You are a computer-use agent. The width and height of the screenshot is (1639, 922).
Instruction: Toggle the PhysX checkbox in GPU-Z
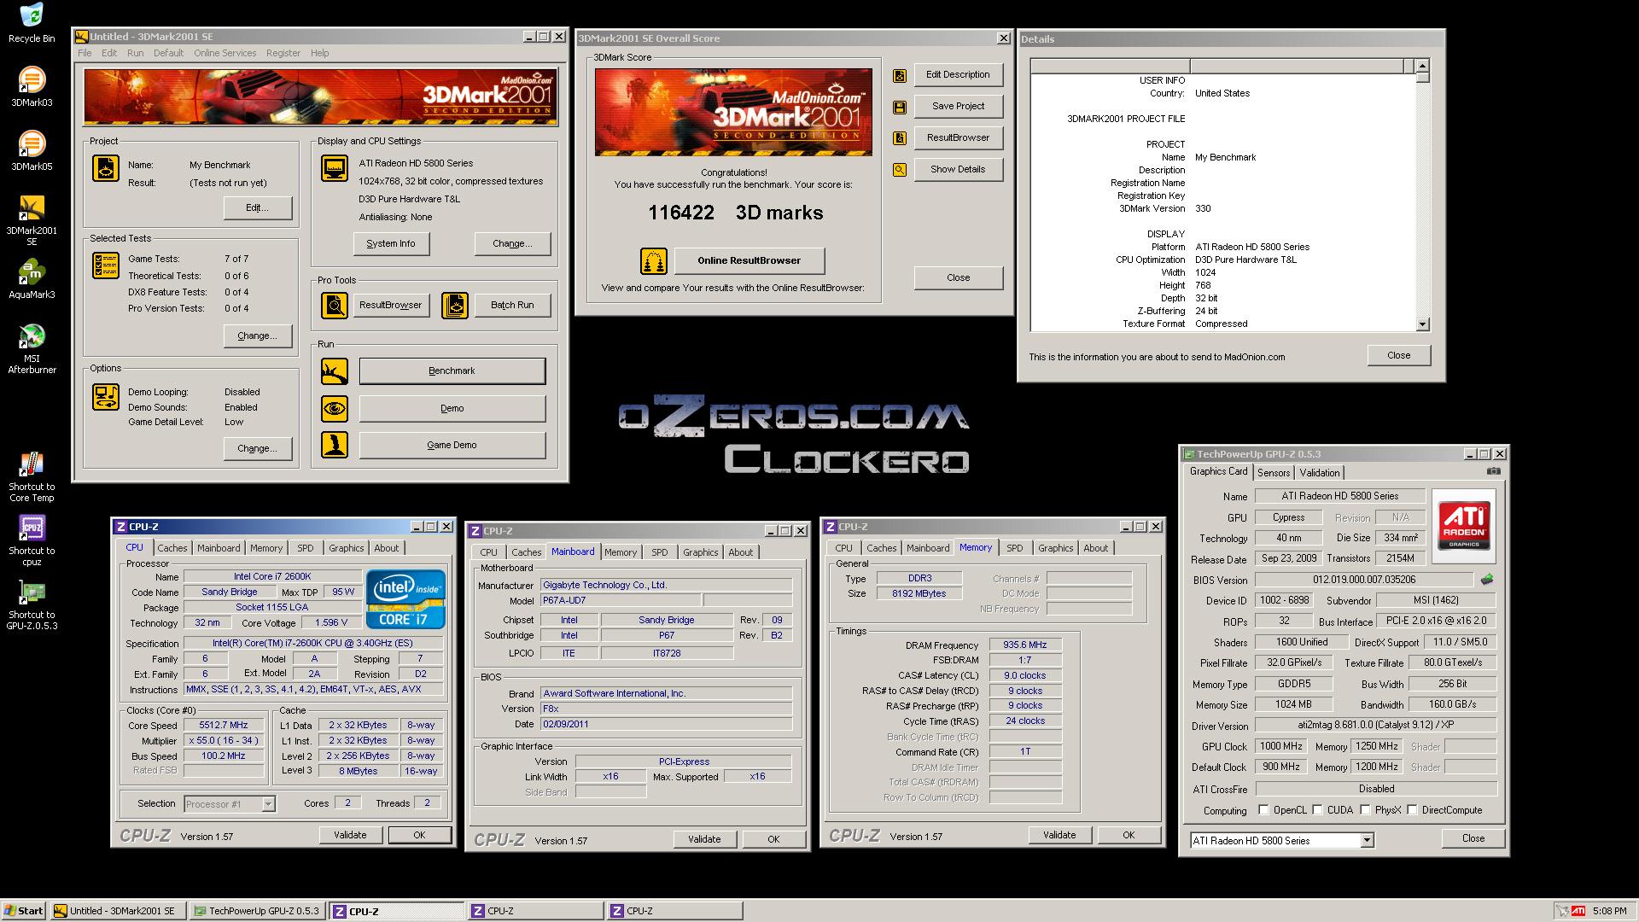pyautogui.click(x=1365, y=810)
